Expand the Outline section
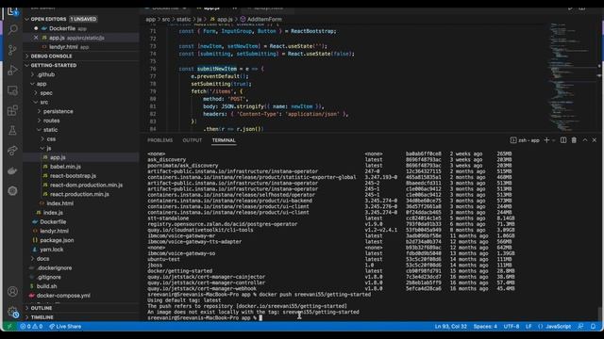Viewport: 604px width, 339px height. pyautogui.click(x=42, y=308)
